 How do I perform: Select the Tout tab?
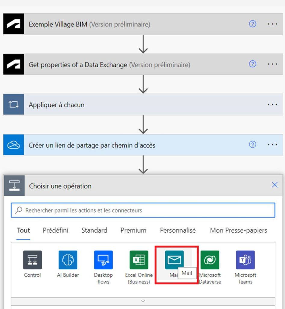(x=23, y=230)
